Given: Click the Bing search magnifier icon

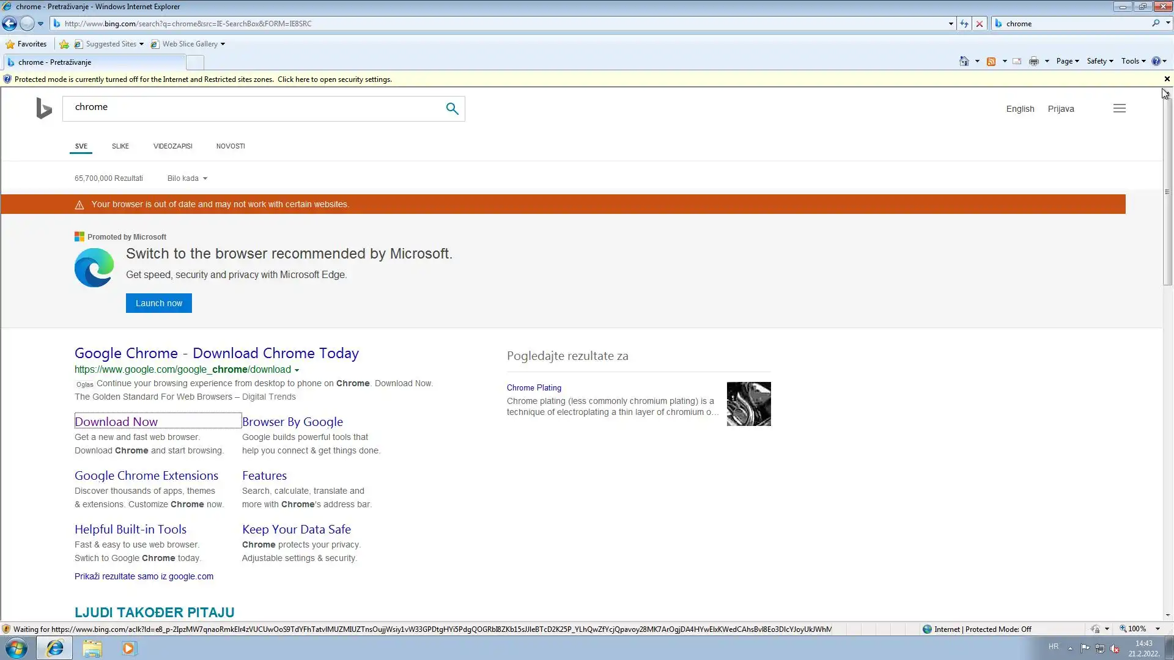Looking at the screenshot, I should click(452, 109).
